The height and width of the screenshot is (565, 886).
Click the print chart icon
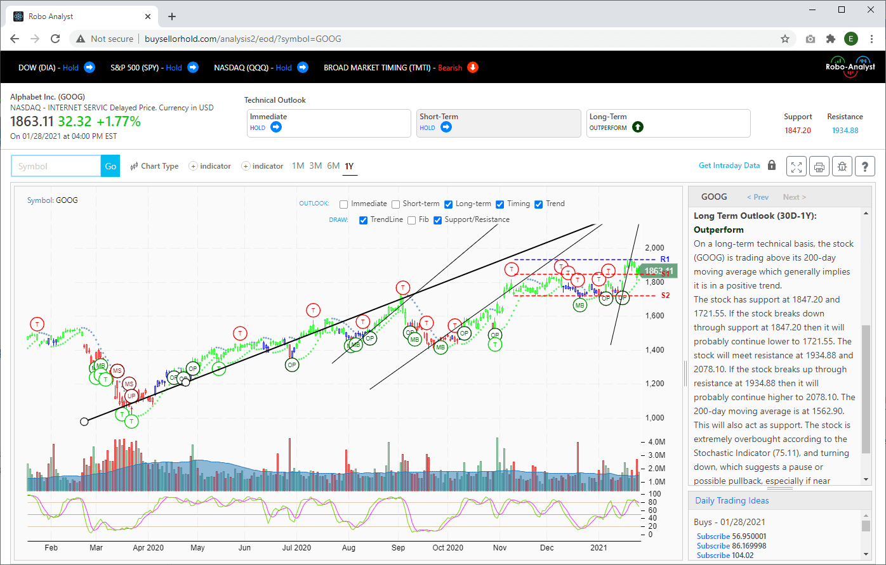click(x=819, y=166)
